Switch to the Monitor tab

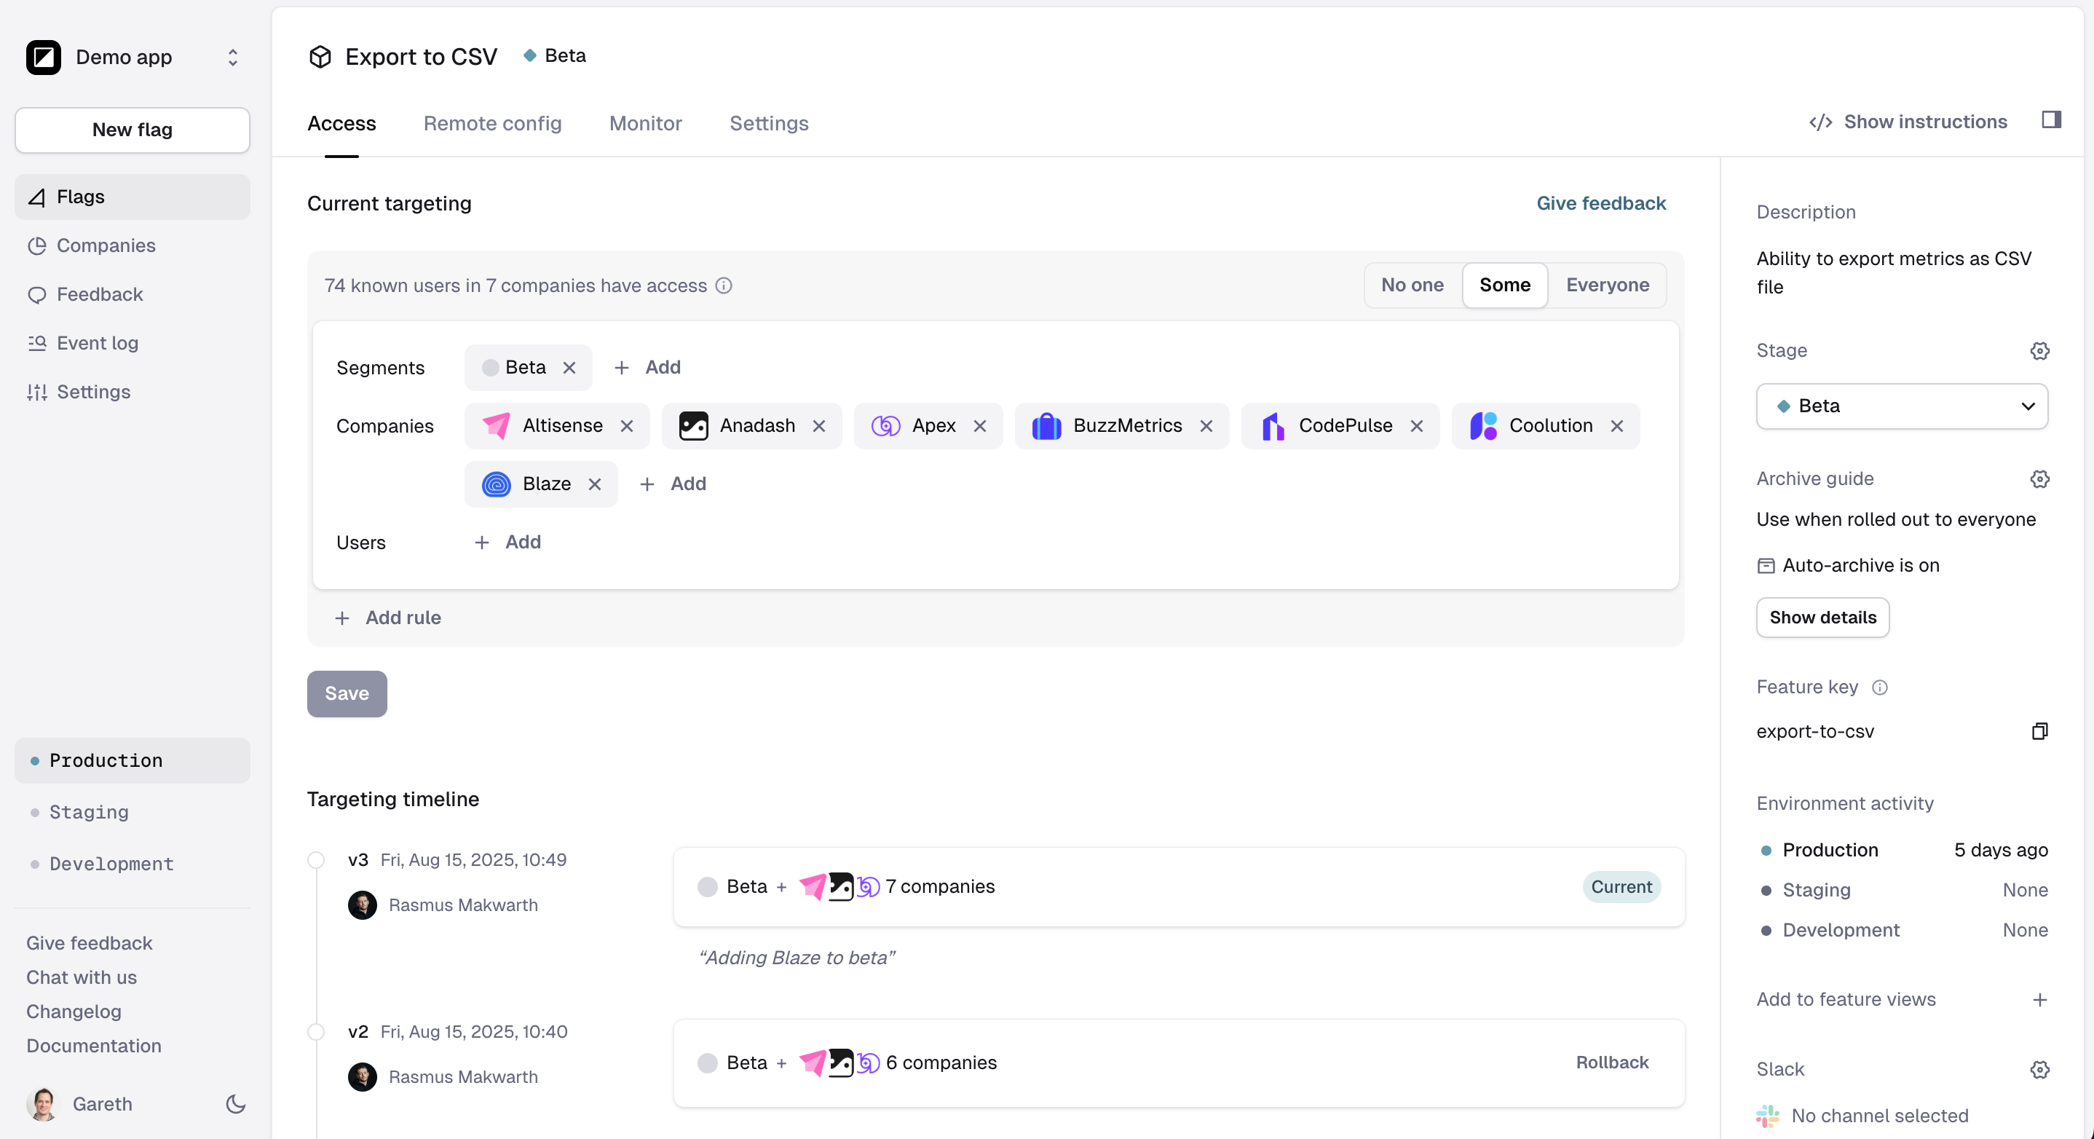644,124
